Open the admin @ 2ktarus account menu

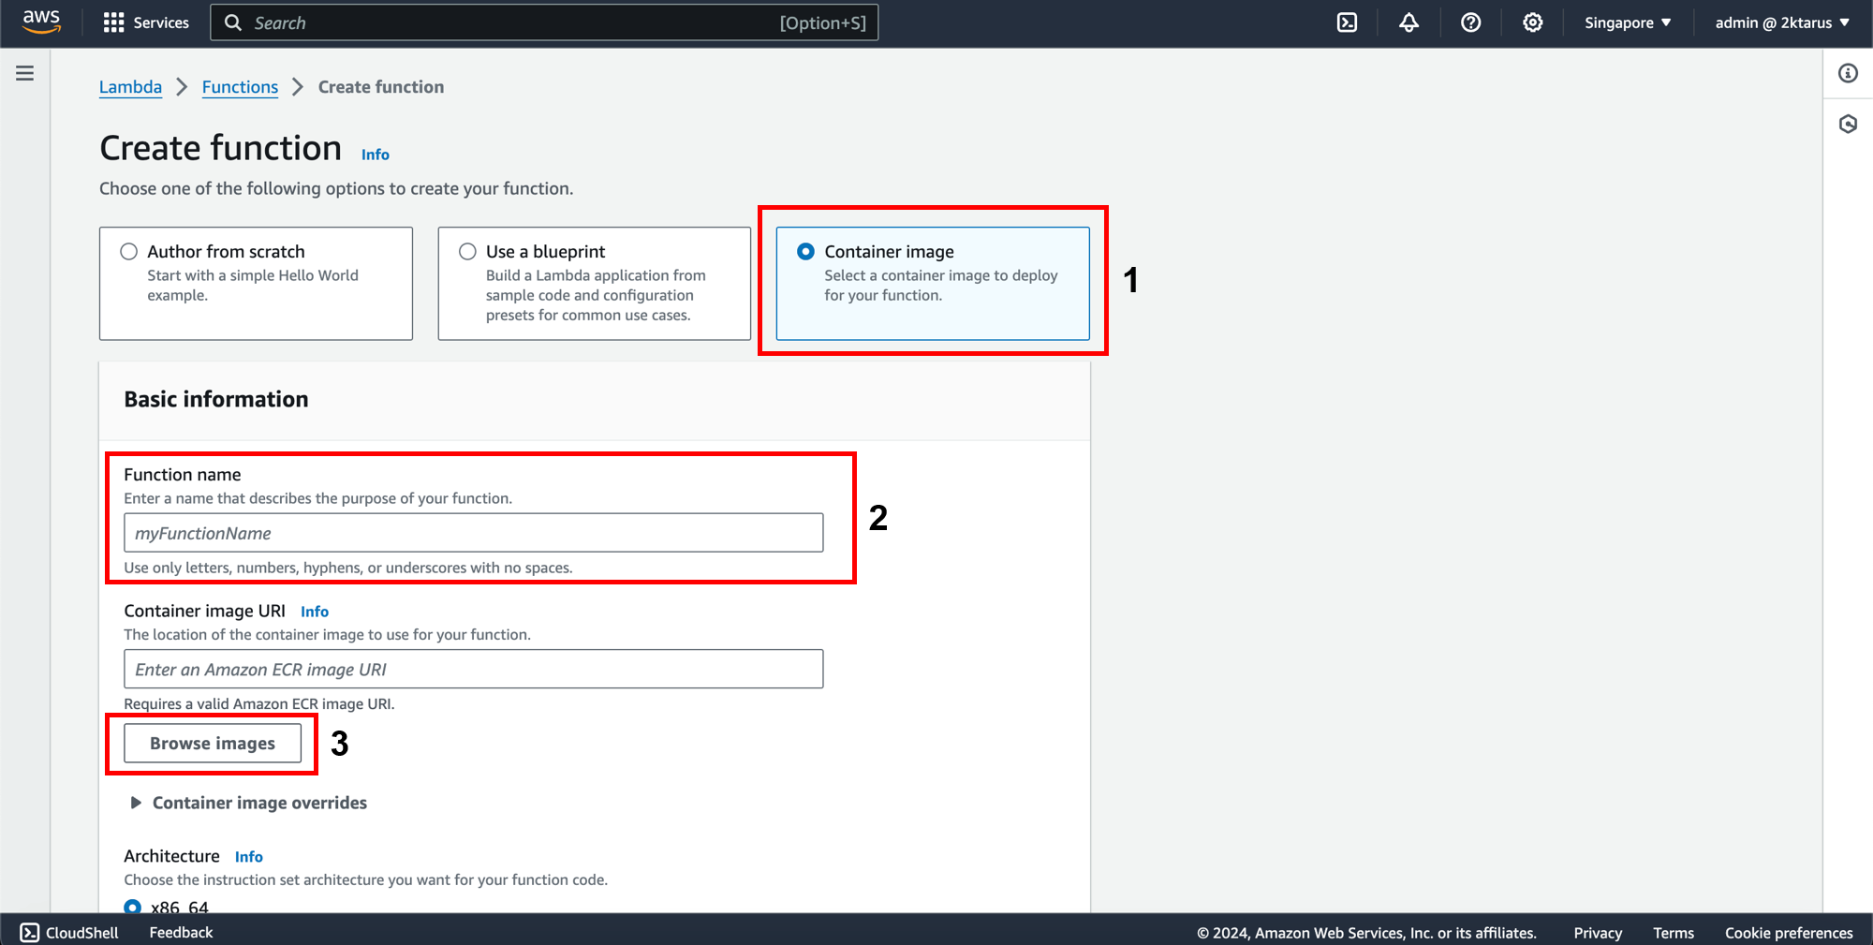(1782, 22)
